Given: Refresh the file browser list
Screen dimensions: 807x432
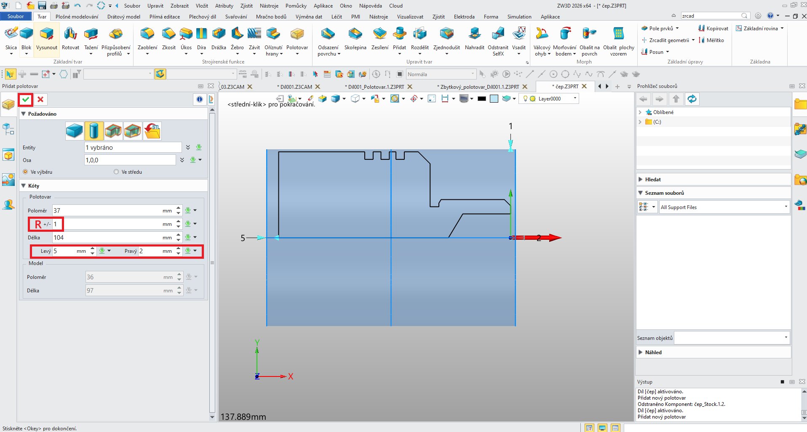Looking at the screenshot, I should click(x=692, y=99).
